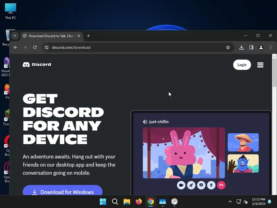Open the blue monitor app in taskbar

tap(163, 201)
